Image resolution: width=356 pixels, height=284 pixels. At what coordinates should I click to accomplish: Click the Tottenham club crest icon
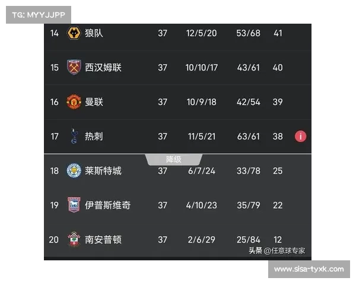pyautogui.click(x=74, y=136)
